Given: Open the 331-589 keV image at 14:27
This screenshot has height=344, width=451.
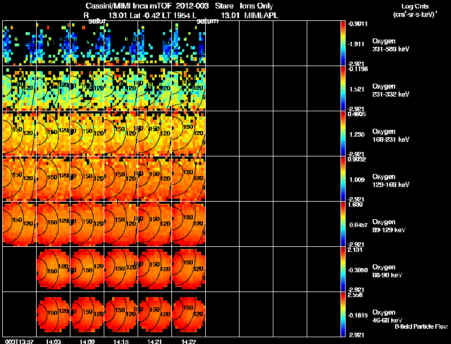Looking at the screenshot, I should point(189,43).
